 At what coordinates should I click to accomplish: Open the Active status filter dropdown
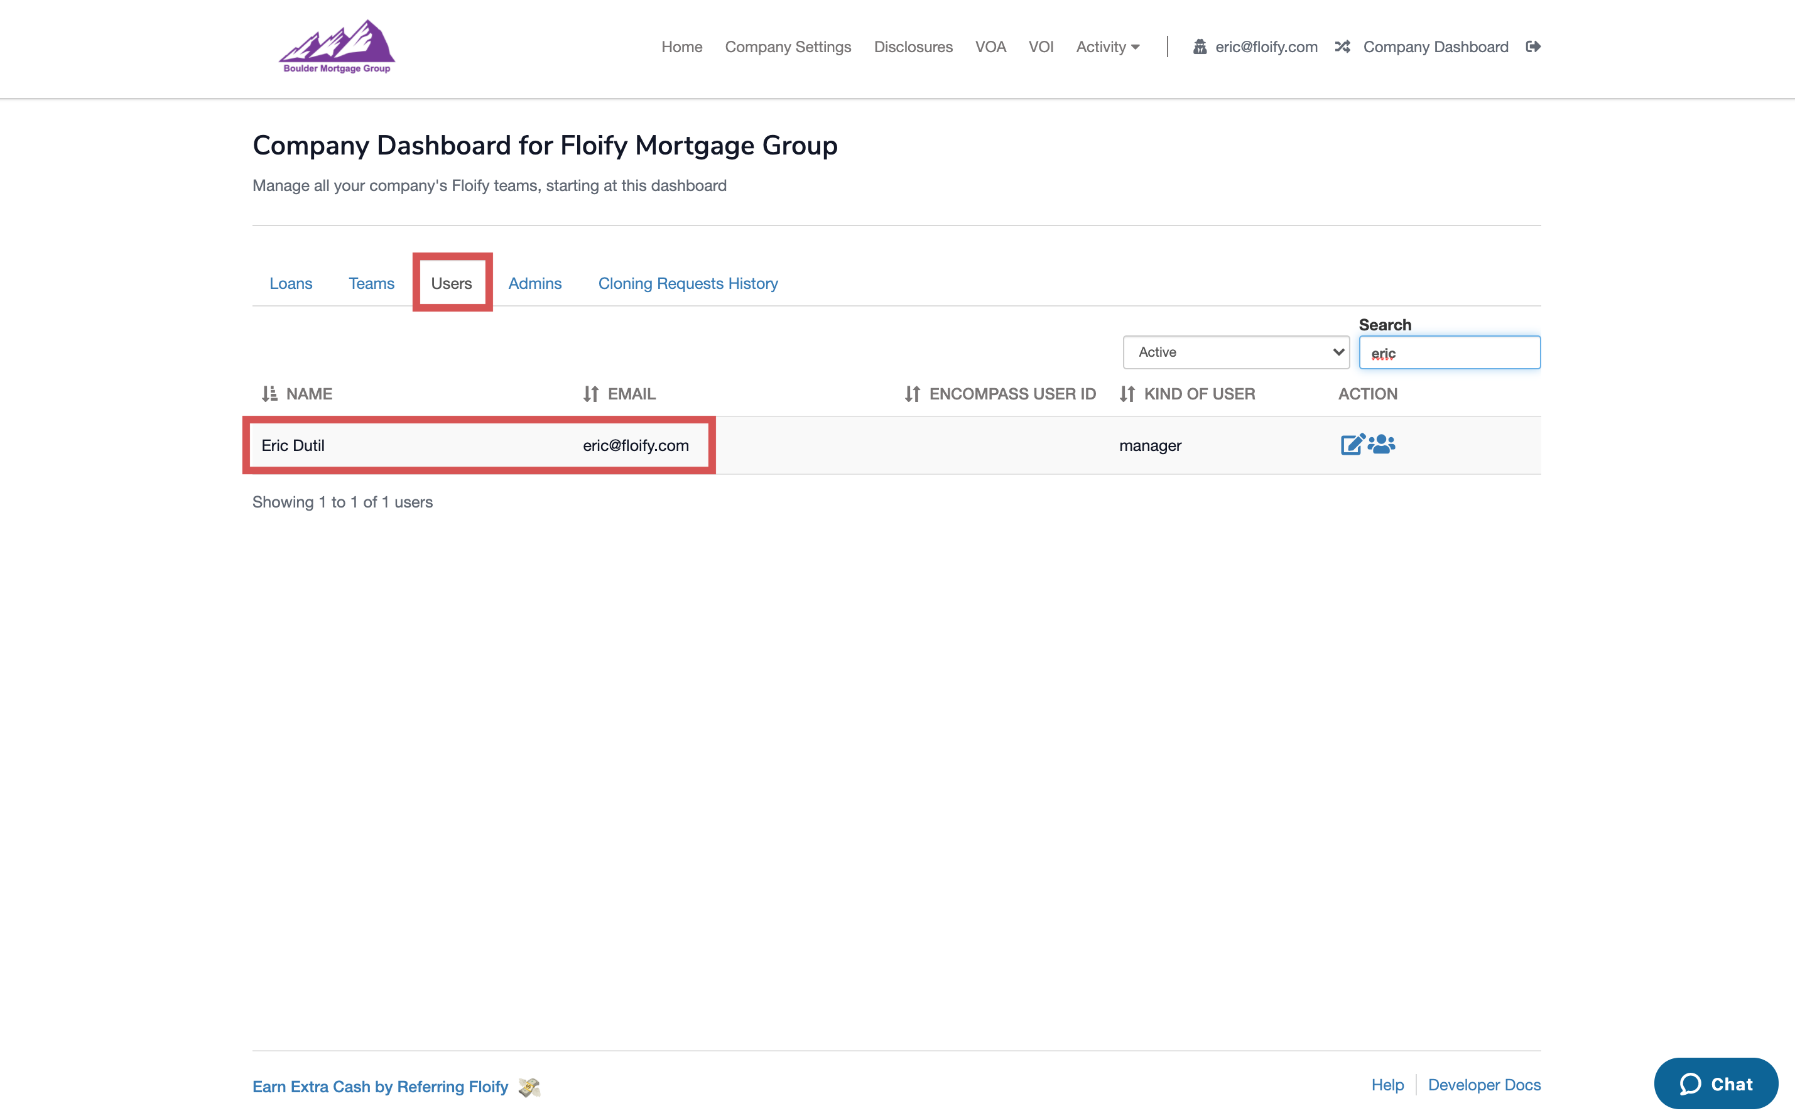(x=1235, y=352)
